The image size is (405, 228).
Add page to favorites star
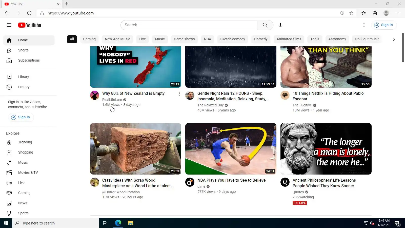coord(351,13)
